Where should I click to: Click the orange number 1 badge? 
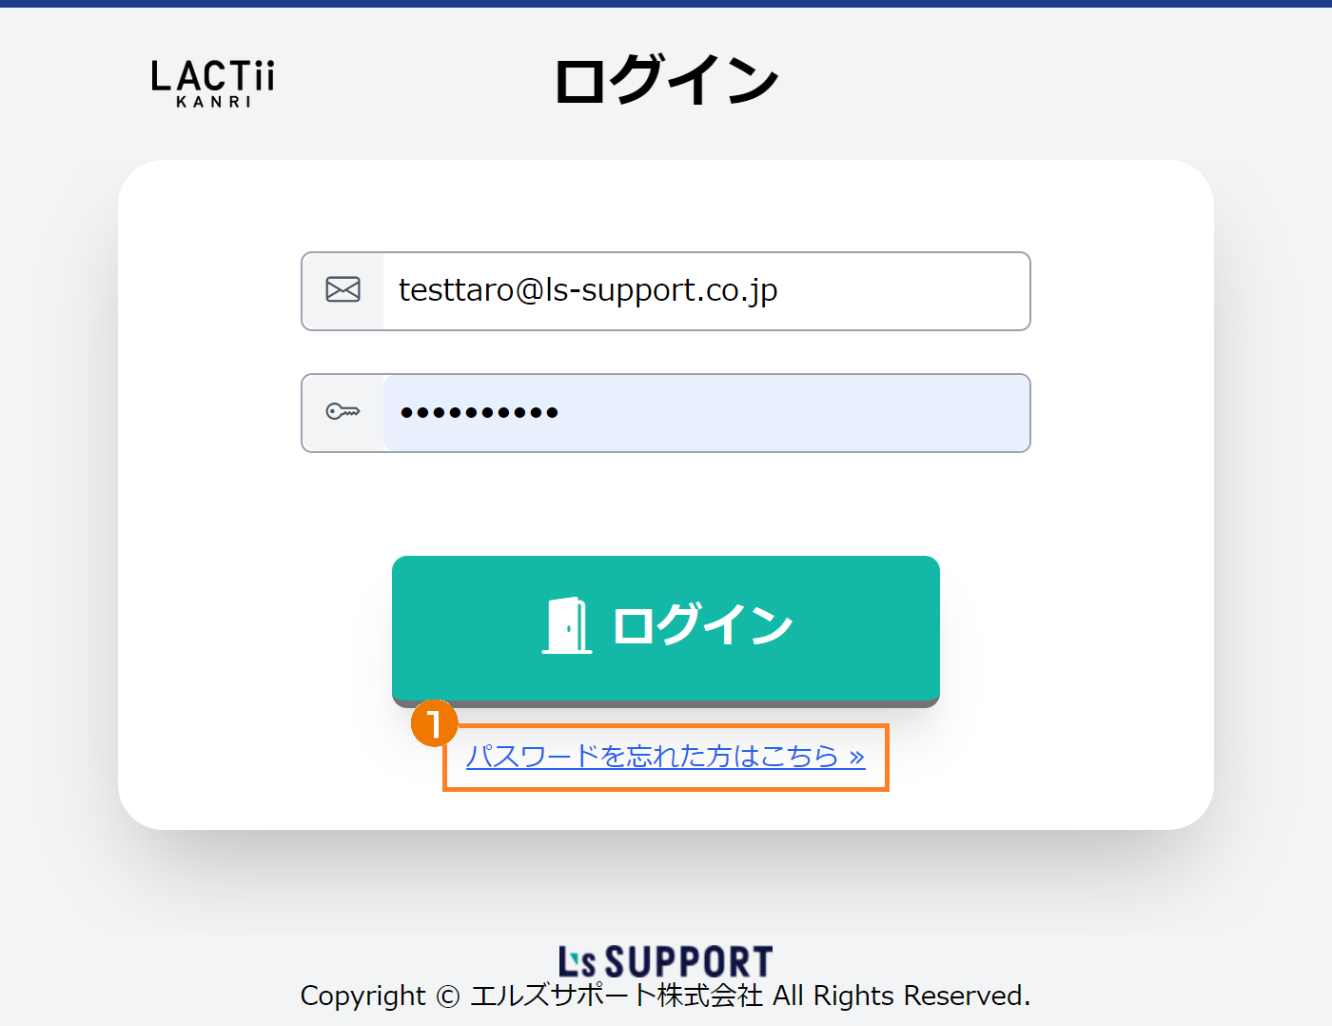434,723
